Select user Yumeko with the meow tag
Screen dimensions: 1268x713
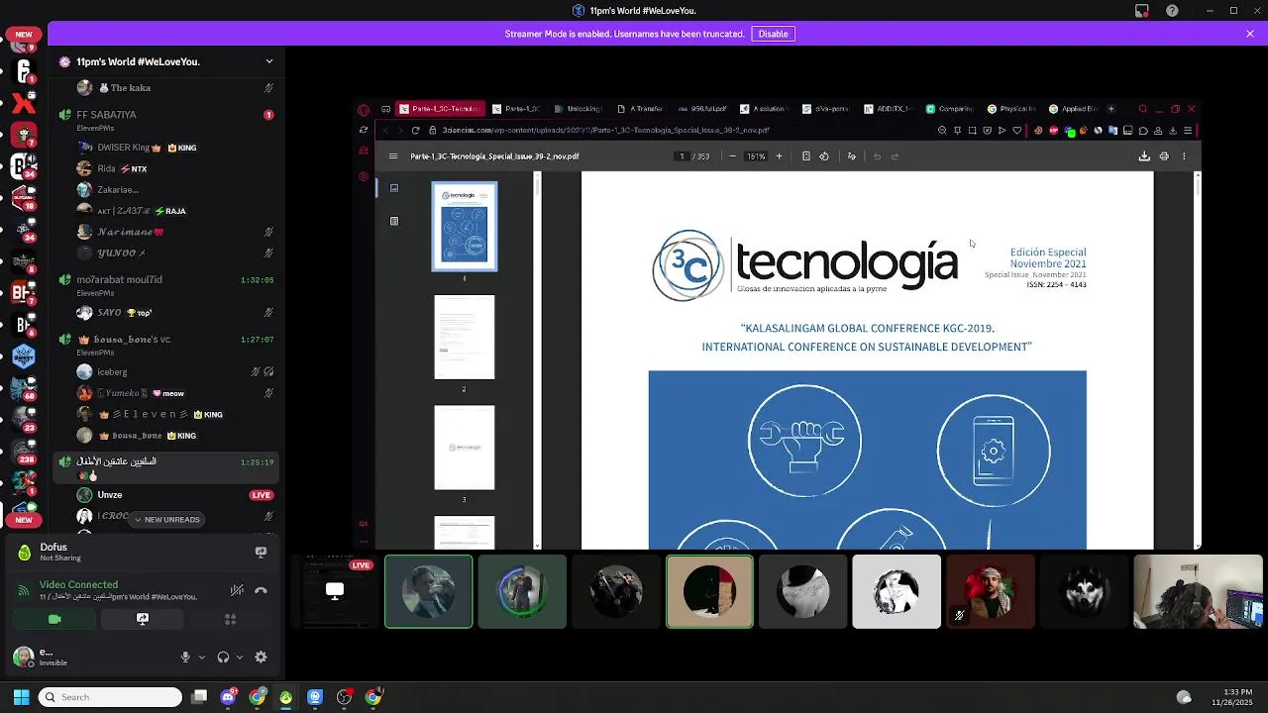[x=165, y=393]
